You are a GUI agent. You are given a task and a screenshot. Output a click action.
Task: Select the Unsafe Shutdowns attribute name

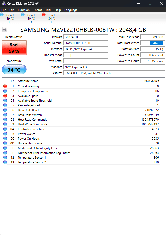click(x=30, y=143)
